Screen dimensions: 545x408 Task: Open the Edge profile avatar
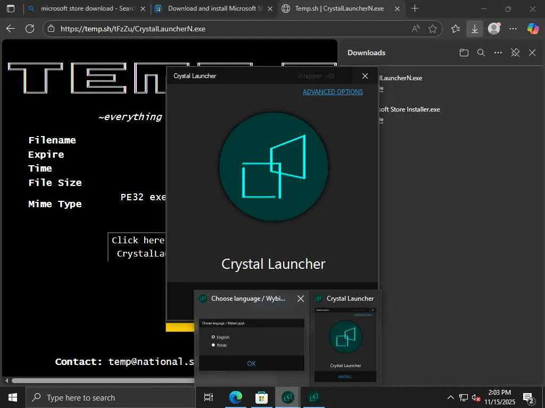coord(494,29)
